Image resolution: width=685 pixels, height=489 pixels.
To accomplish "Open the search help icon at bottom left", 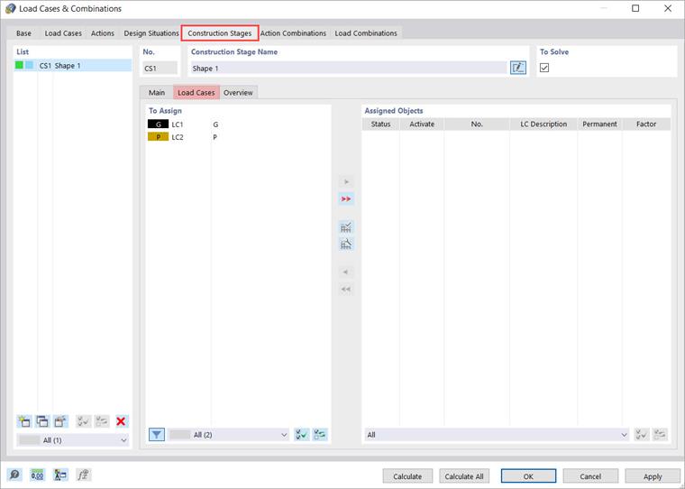I will click(14, 475).
